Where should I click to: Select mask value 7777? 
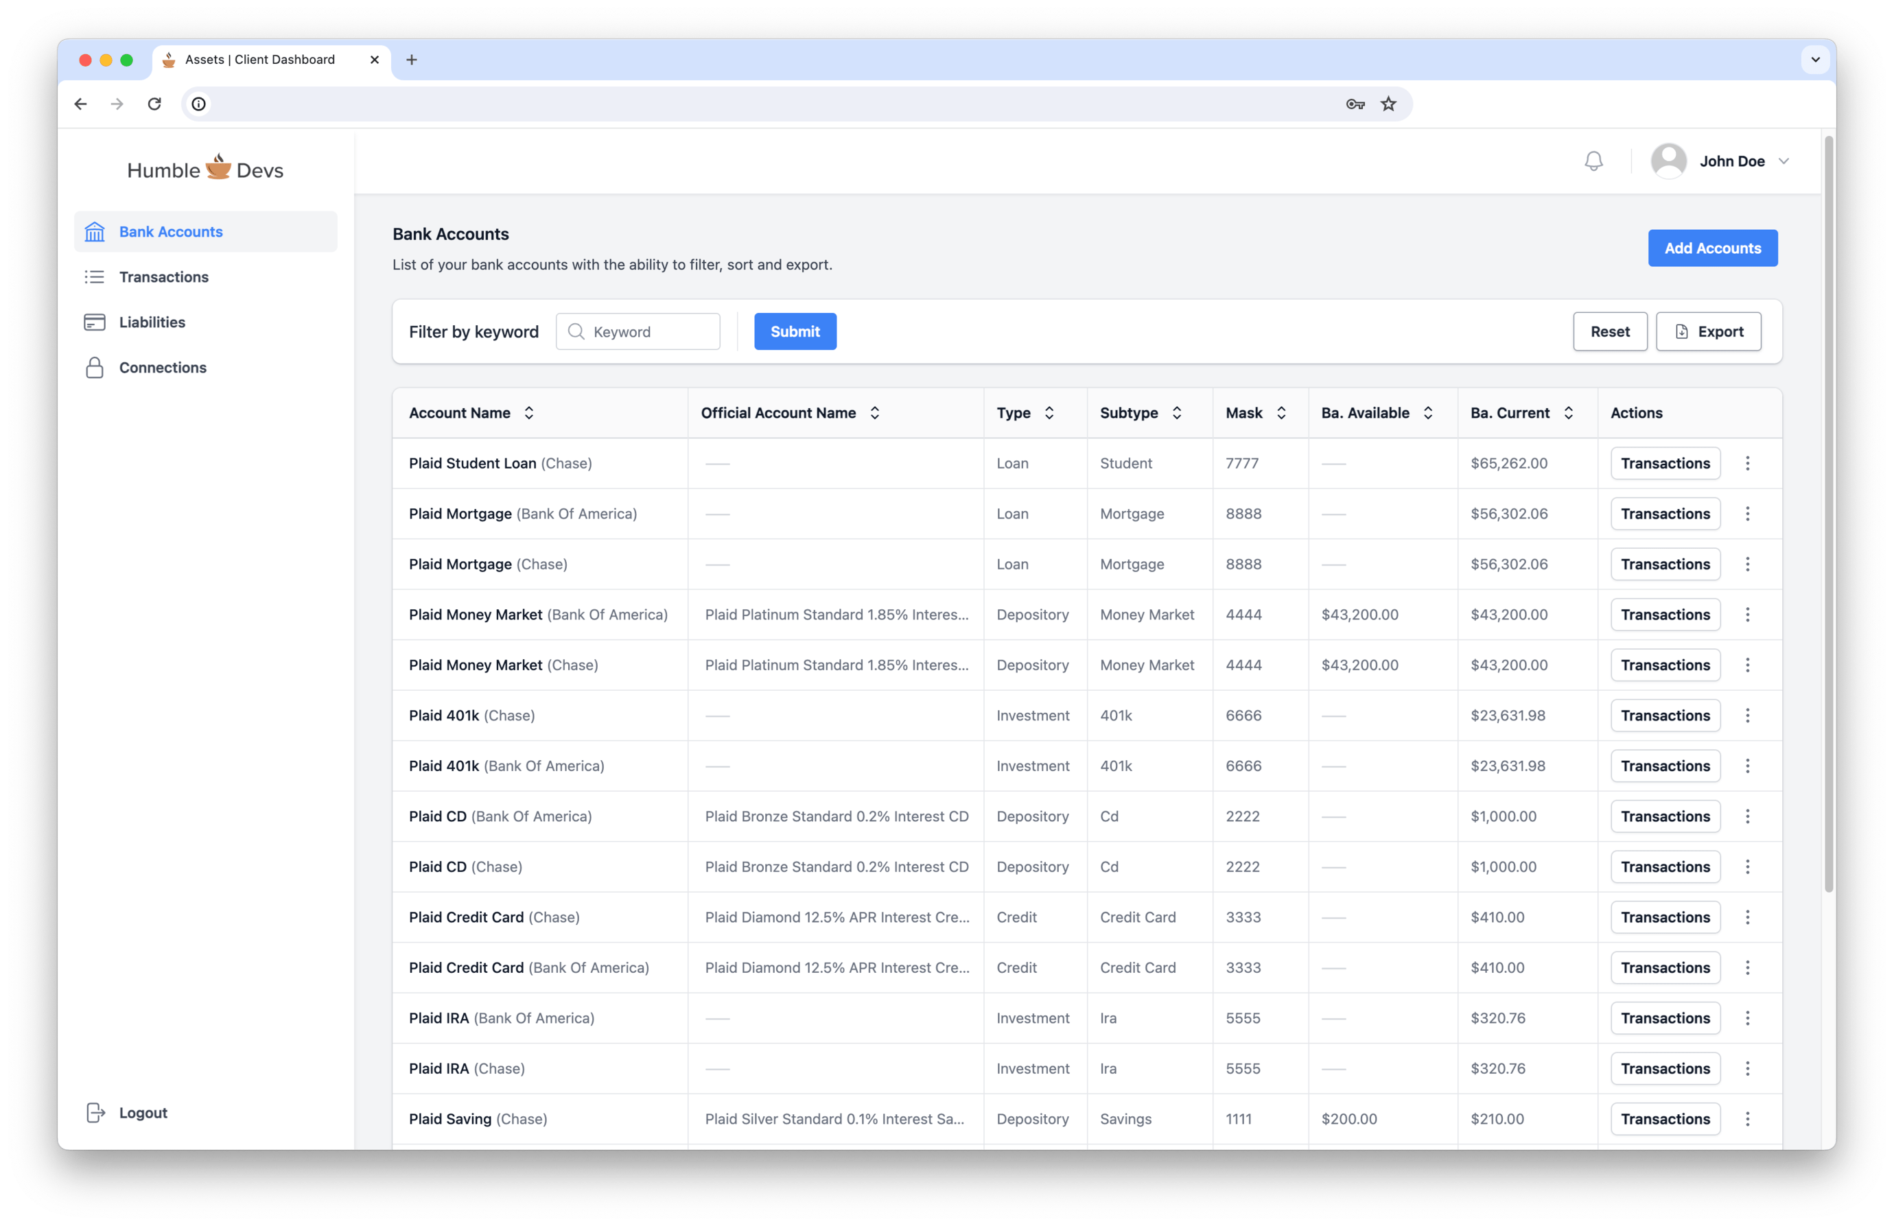[x=1242, y=463]
